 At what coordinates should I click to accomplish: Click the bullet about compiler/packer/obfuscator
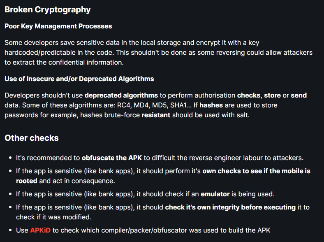(143, 230)
